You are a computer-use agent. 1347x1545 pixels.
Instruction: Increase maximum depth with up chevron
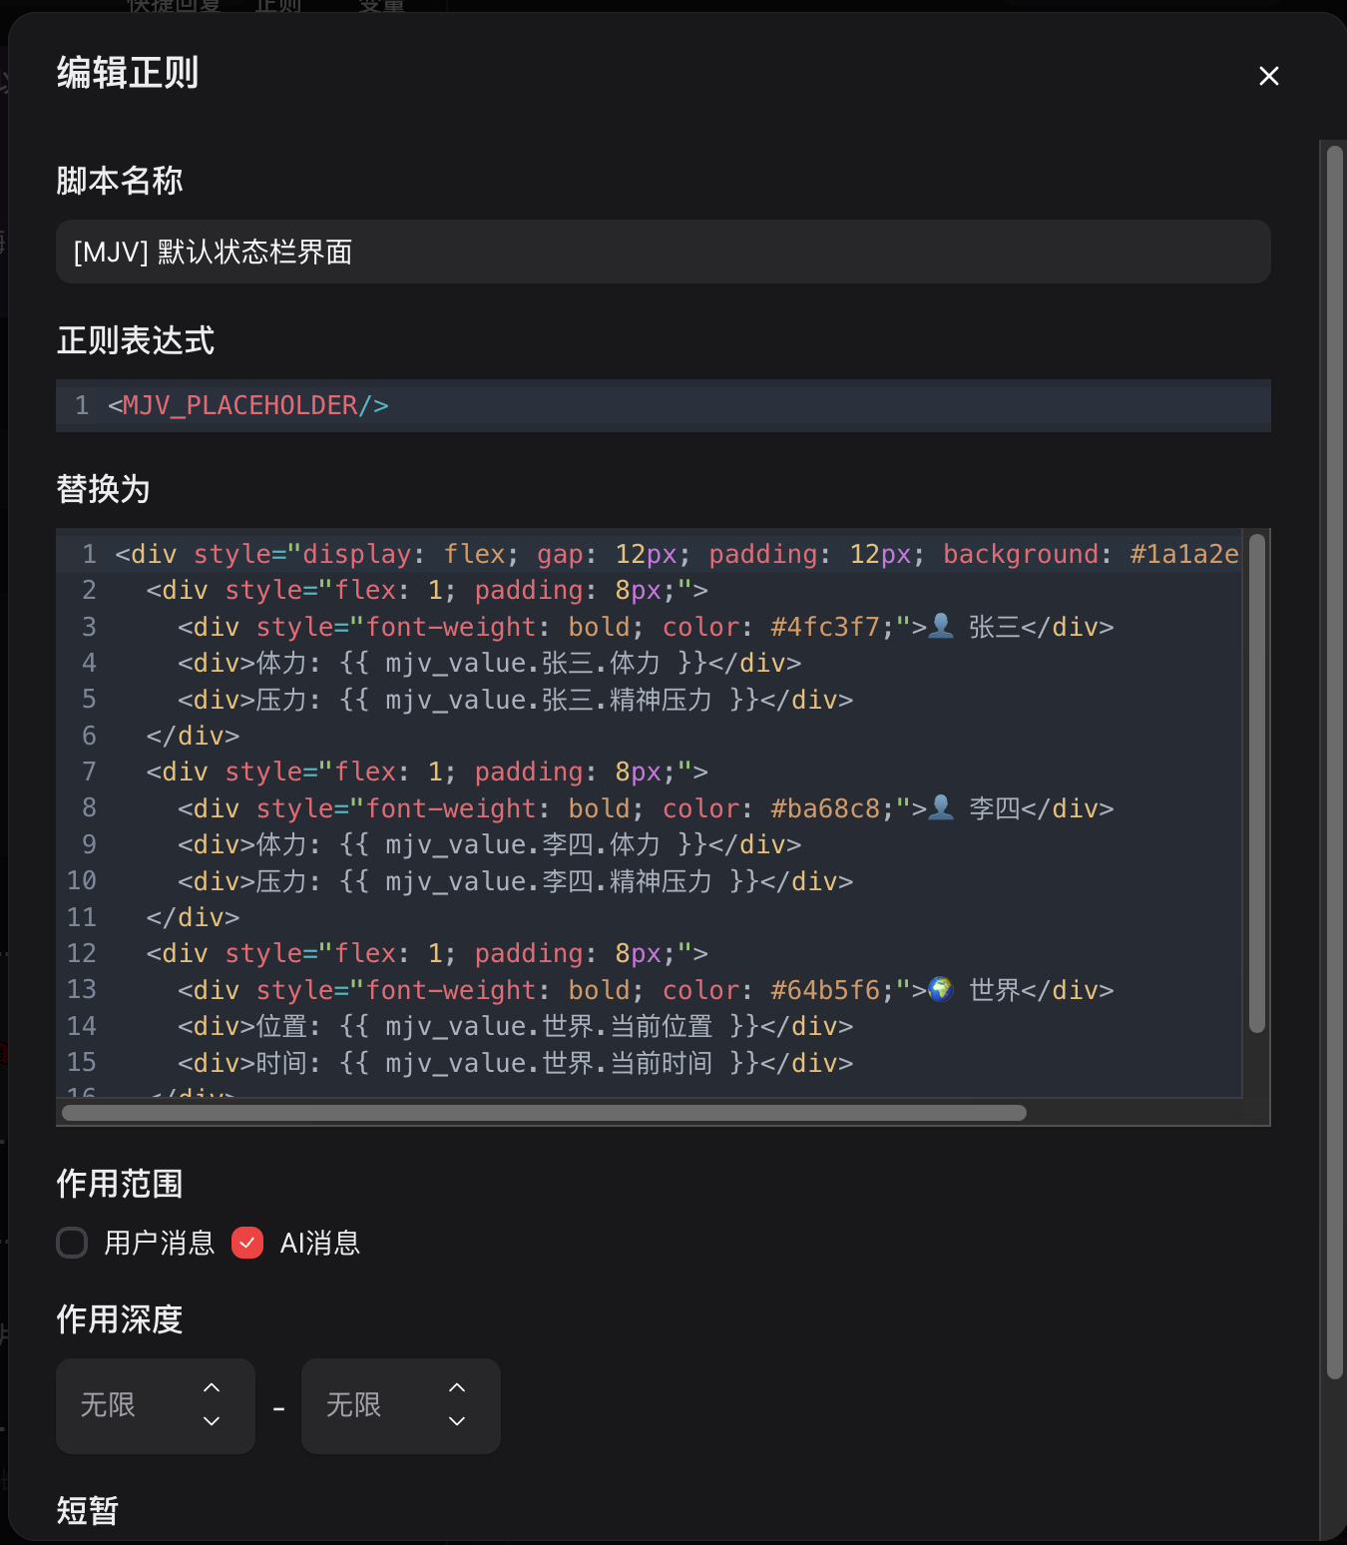pyautogui.click(x=457, y=1387)
